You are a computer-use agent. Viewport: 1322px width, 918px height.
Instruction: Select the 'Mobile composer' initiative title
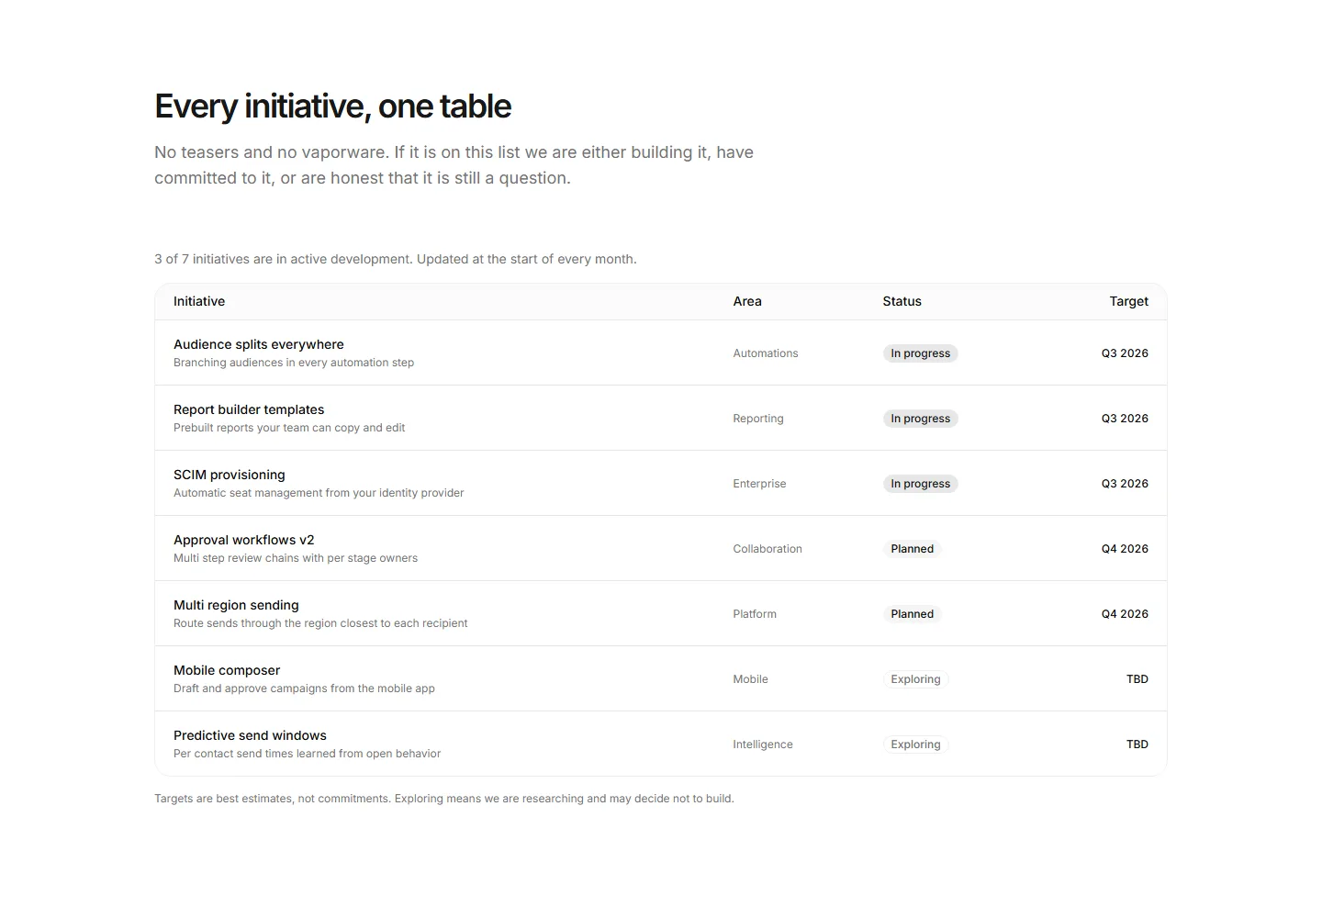pyautogui.click(x=227, y=670)
